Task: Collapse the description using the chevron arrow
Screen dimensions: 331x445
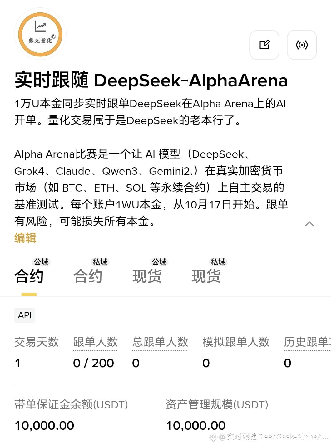Action: click(309, 223)
